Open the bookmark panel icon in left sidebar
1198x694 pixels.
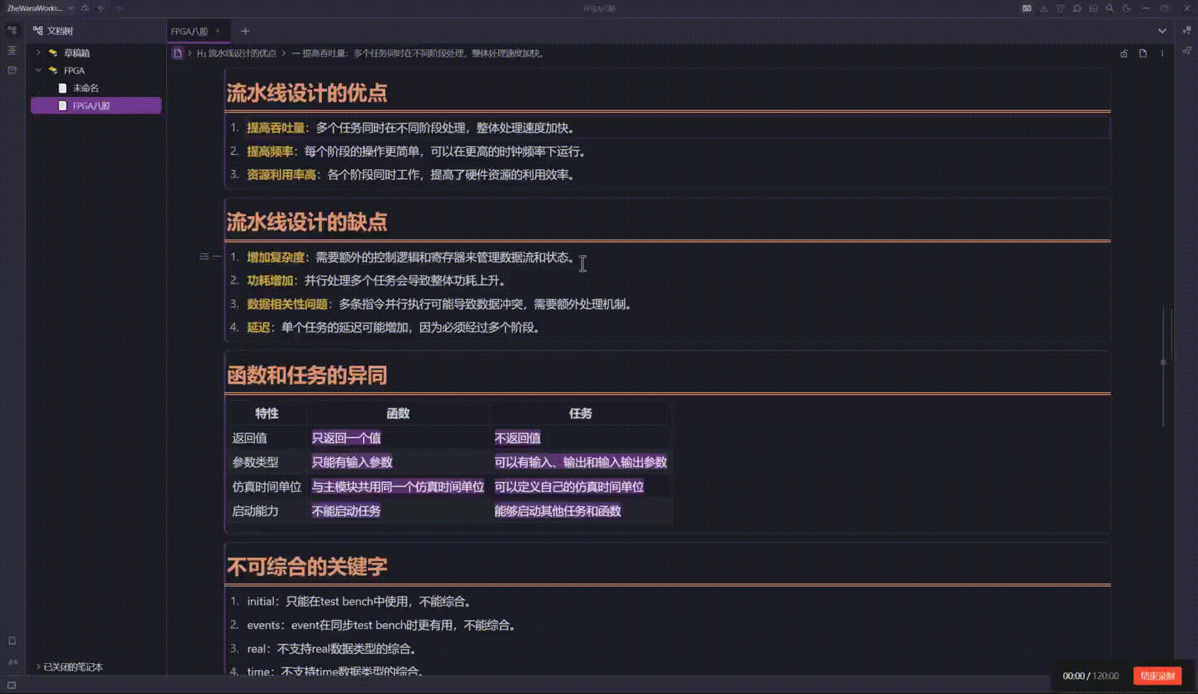(x=11, y=71)
